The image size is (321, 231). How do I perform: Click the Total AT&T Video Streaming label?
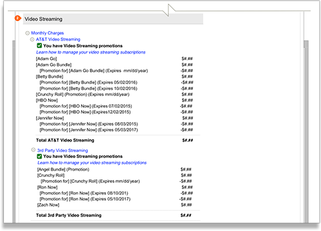pyautogui.click(x=65, y=140)
